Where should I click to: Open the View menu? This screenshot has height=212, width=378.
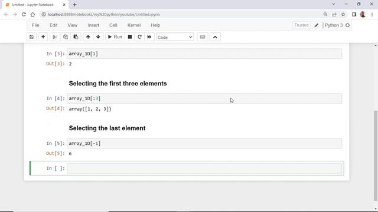(x=72, y=25)
